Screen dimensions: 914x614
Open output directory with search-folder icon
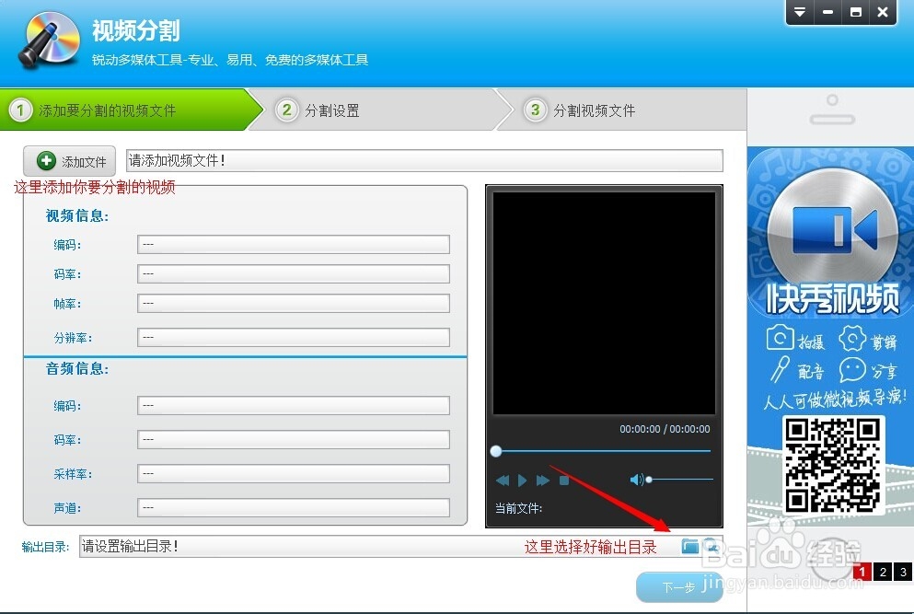pos(711,547)
